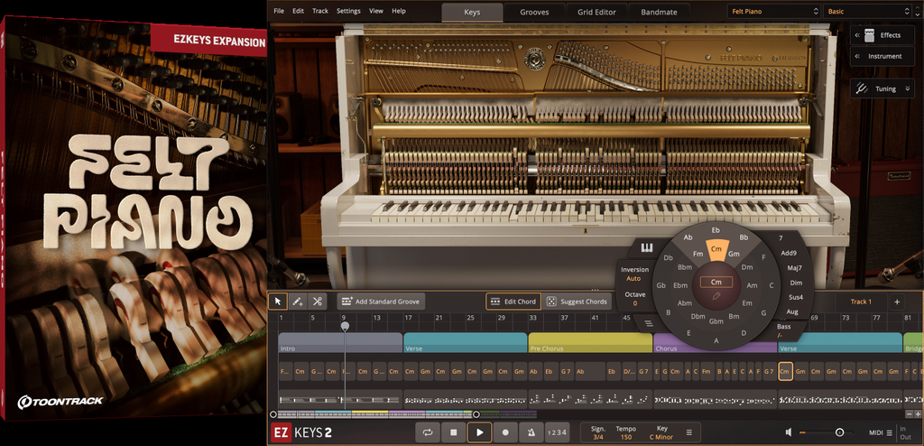Image resolution: width=924 pixels, height=446 pixels.
Task: Open the Basic preset dropdown
Action: [869, 11]
